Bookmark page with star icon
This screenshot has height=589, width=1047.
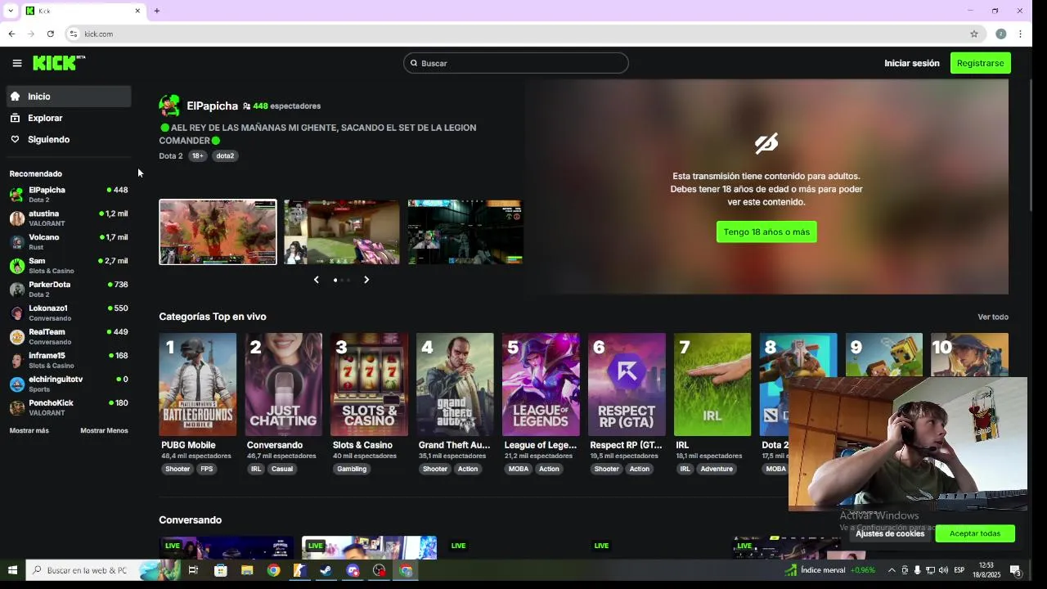973,34
